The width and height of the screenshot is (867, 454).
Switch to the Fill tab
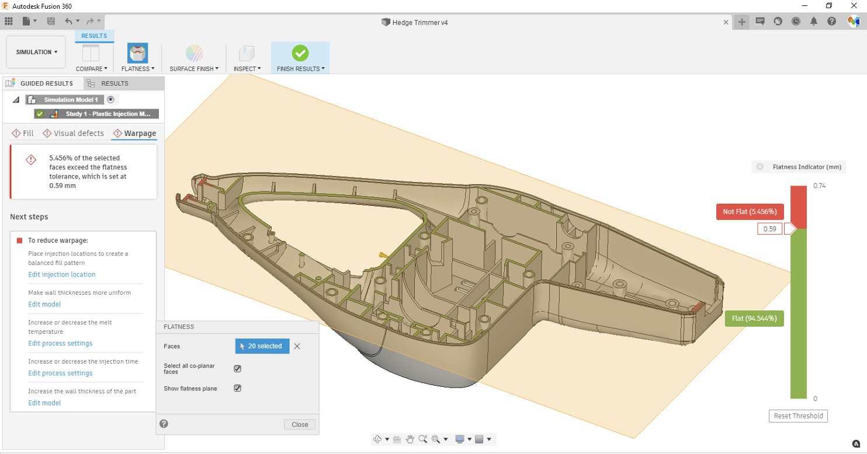coord(23,134)
